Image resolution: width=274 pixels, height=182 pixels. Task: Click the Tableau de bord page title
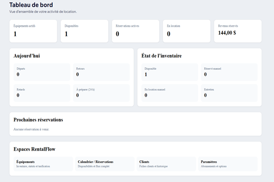click(x=31, y=5)
